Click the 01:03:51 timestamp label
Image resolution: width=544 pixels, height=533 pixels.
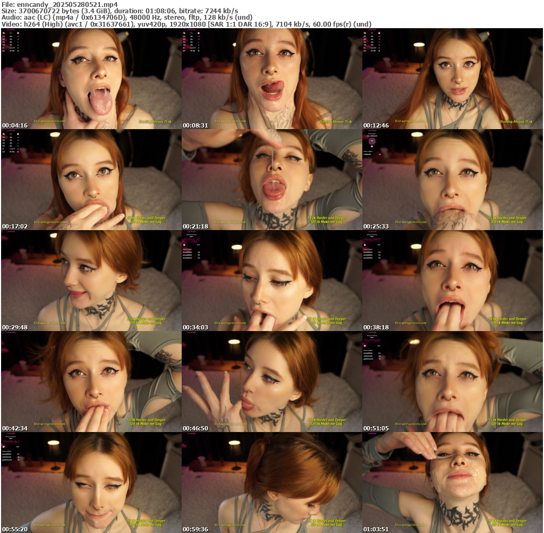coord(376,529)
